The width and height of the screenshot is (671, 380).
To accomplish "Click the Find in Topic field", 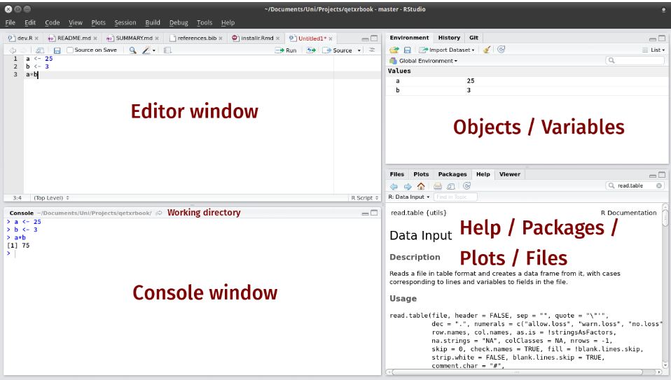I will (x=456, y=197).
